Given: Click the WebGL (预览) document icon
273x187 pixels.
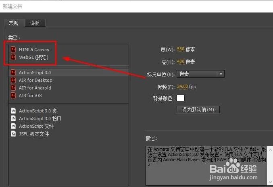Looking at the screenshot, I should tap(13, 57).
